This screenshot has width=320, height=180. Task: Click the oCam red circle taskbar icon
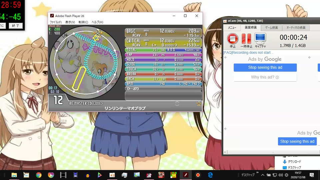coord(198,175)
